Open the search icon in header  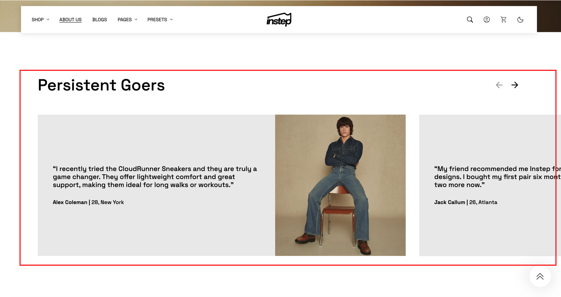[x=470, y=20]
